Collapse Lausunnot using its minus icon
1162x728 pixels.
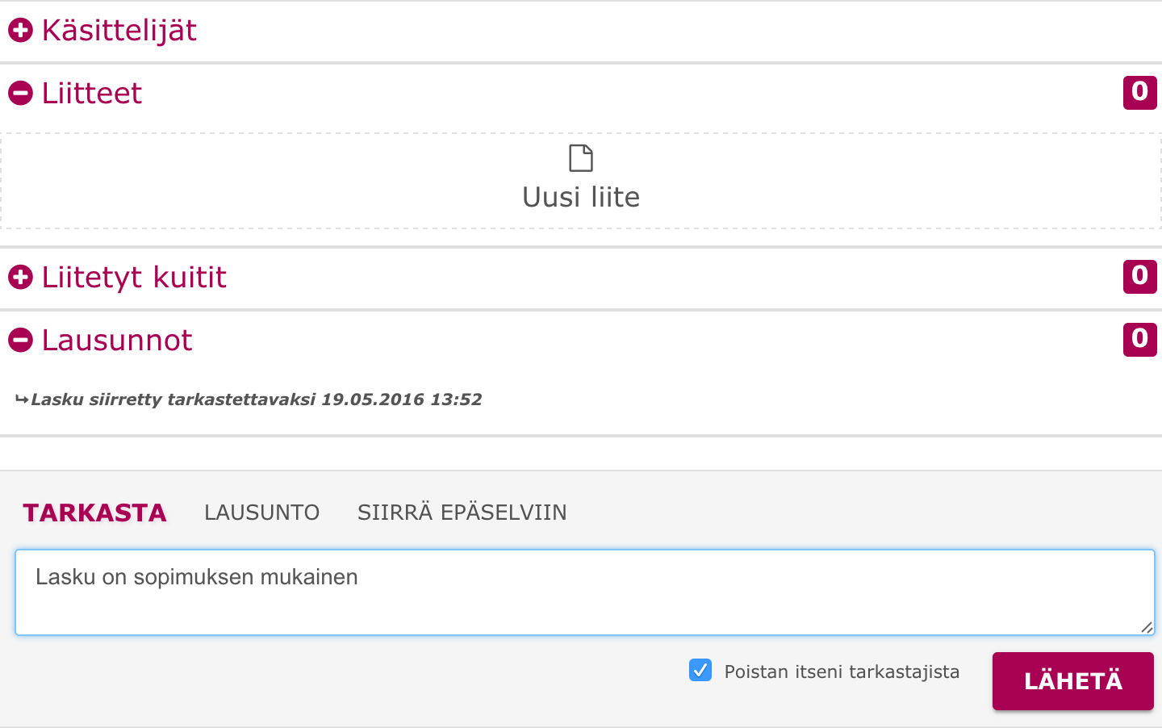20,341
